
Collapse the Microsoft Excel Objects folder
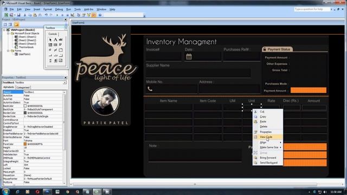[8, 34]
